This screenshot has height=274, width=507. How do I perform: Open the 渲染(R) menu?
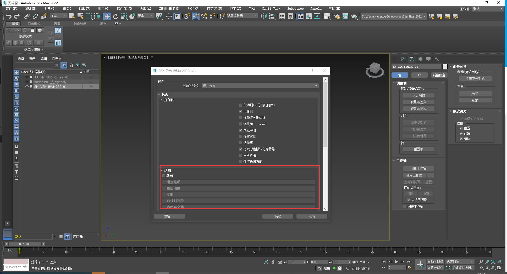(x=194, y=8)
